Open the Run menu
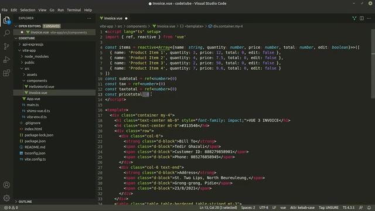The image size is (375, 211). click(x=61, y=10)
